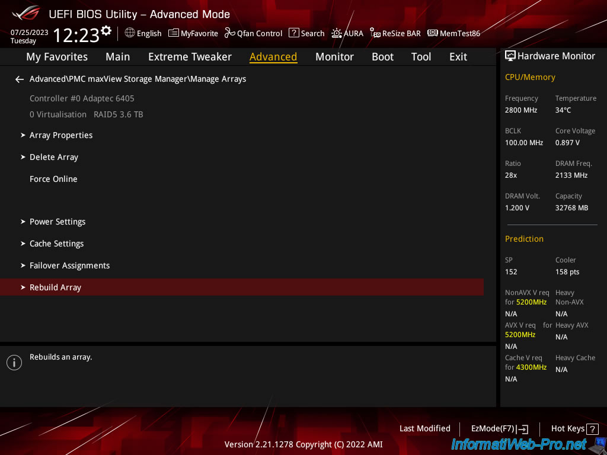Expand Array Properties arrow
607x455 pixels.
(23, 135)
